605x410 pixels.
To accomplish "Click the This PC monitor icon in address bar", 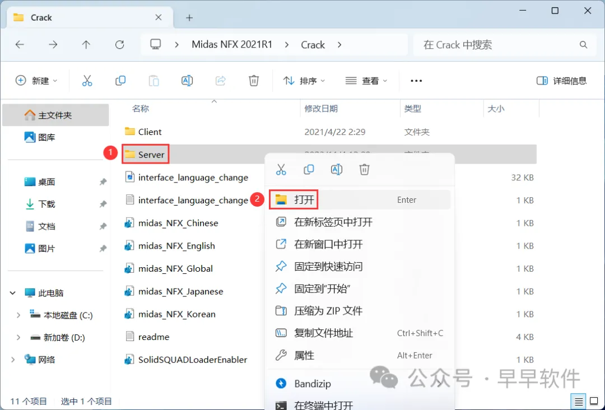I will pyautogui.click(x=156, y=44).
